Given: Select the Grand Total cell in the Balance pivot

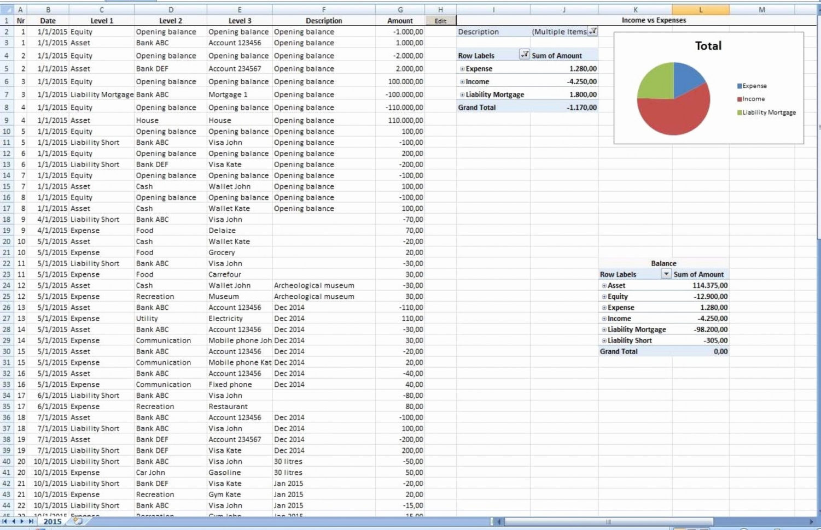Looking at the screenshot, I should (x=619, y=351).
